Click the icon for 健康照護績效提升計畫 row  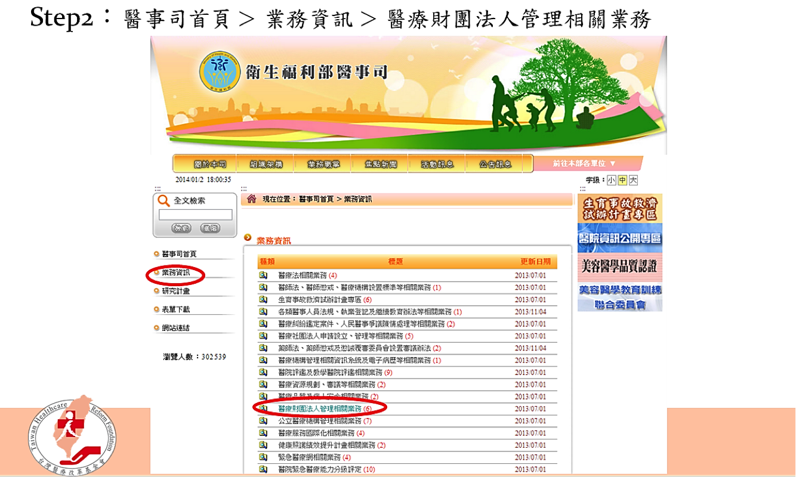coord(263,445)
